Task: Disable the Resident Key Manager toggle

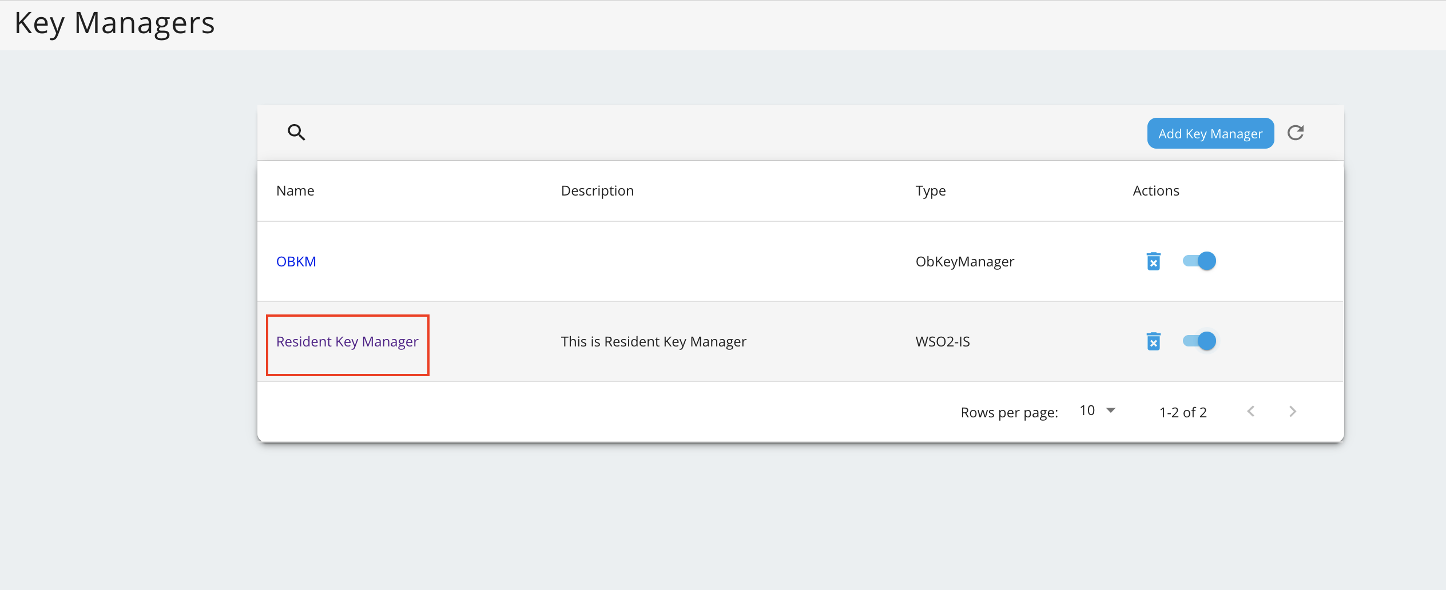Action: pyautogui.click(x=1199, y=340)
